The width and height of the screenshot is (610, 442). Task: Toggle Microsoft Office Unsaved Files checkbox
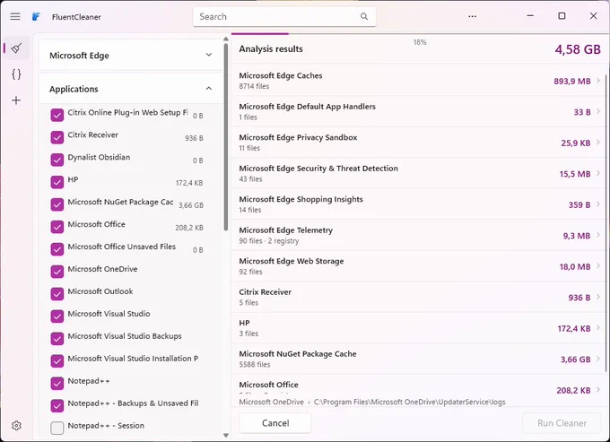57,249
